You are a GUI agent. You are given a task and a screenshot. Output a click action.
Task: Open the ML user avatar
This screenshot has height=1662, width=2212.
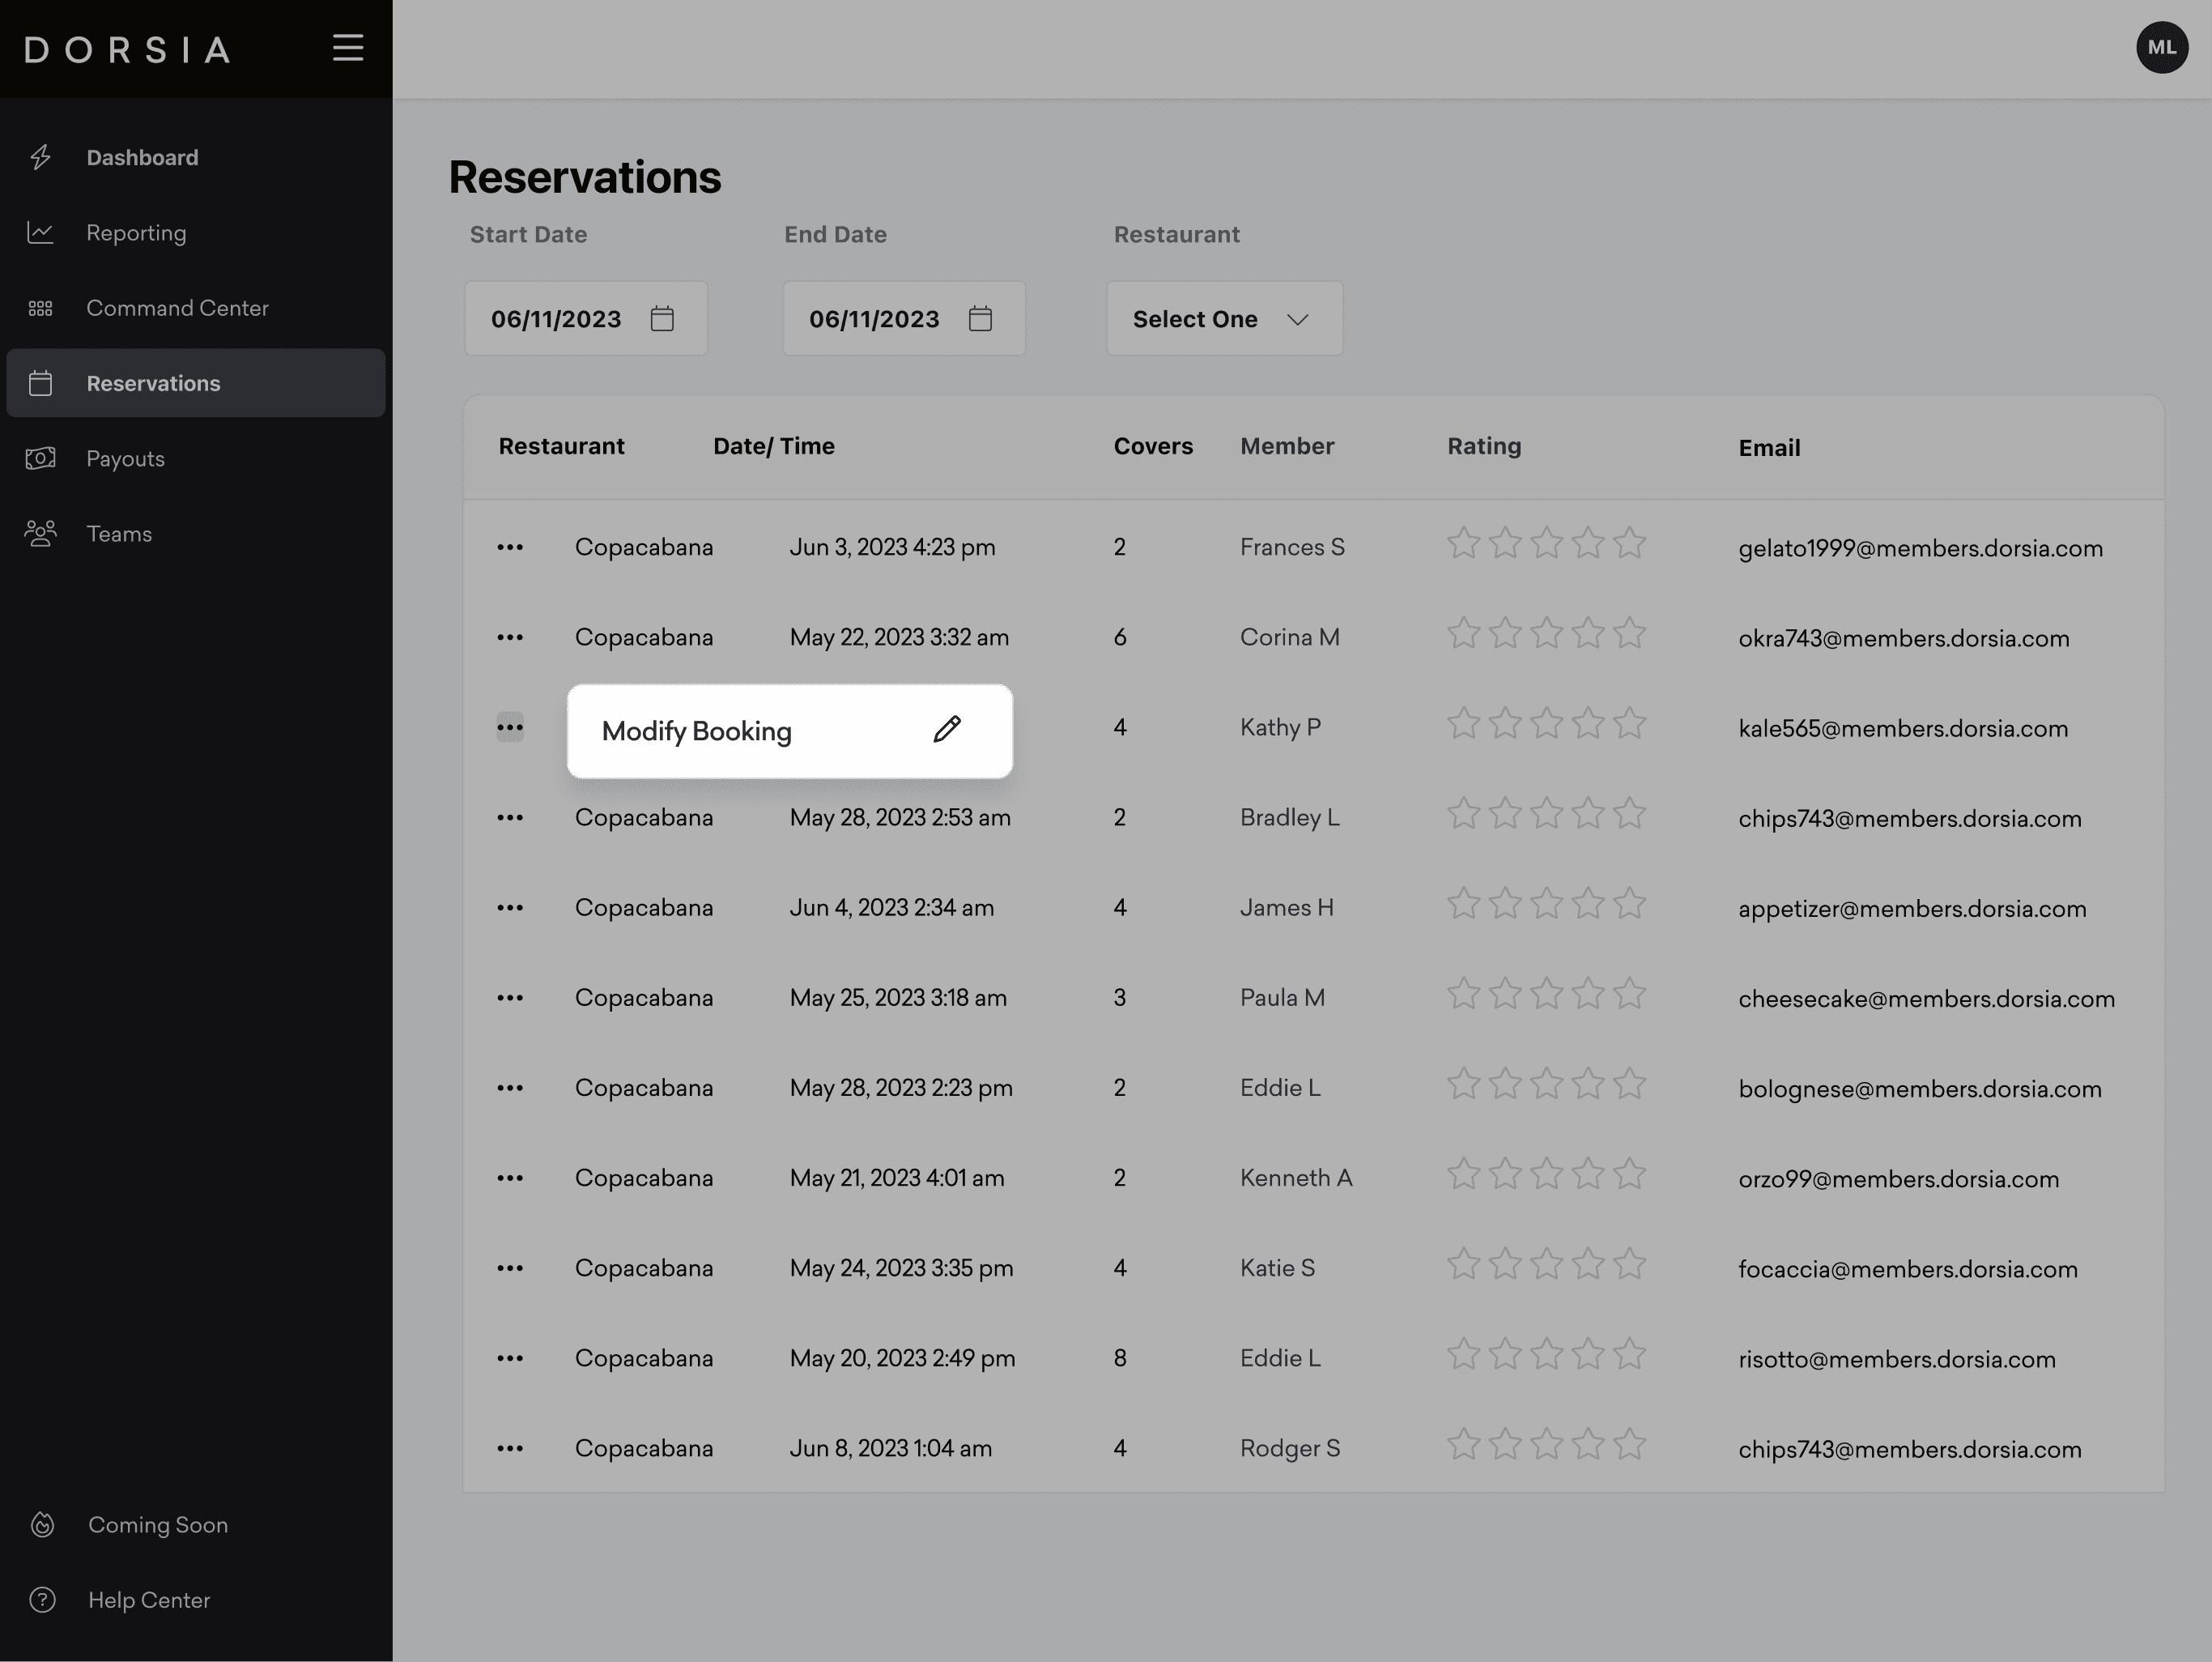2161,47
